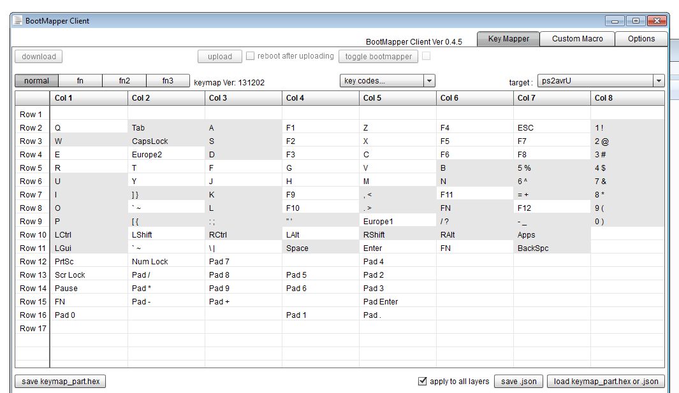Click the ESC key cell

(551, 128)
